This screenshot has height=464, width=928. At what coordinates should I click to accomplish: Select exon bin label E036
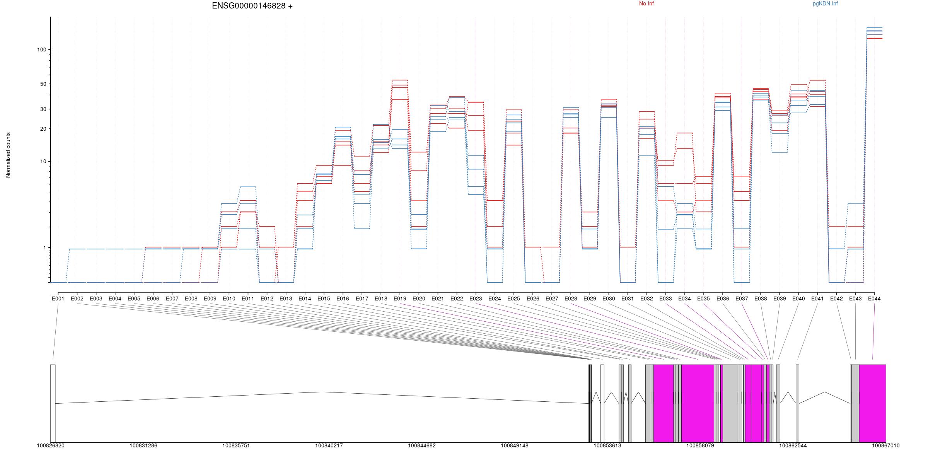pos(723,299)
